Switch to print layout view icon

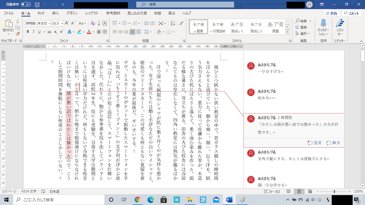point(299,191)
